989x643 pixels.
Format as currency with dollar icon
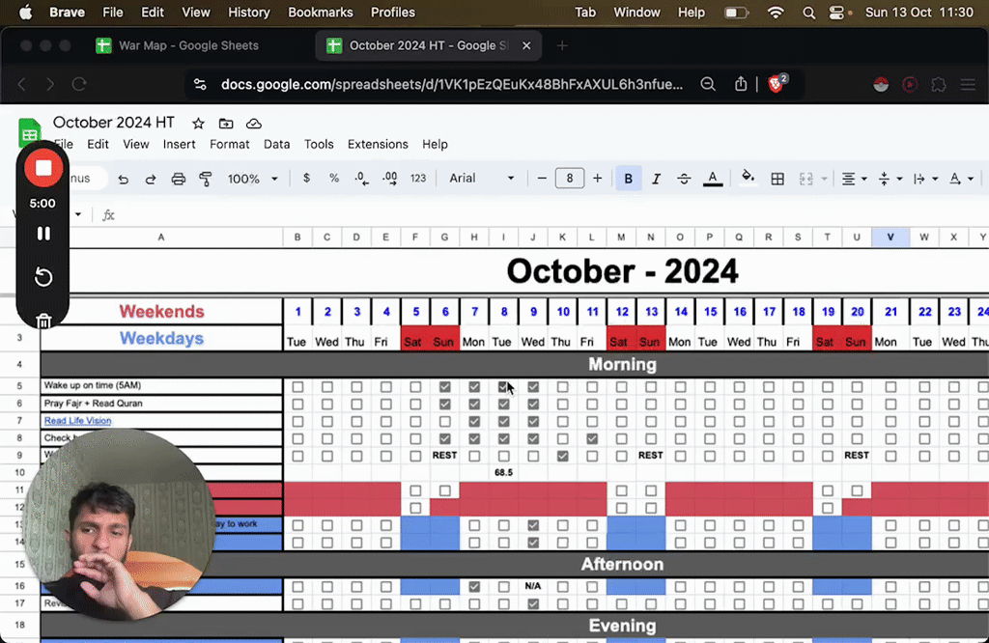pyautogui.click(x=306, y=179)
